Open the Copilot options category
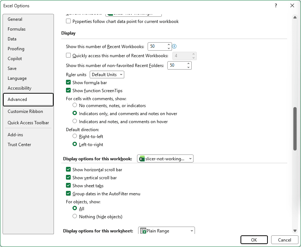Image resolution: width=301 pixels, height=247 pixels. click(28, 59)
